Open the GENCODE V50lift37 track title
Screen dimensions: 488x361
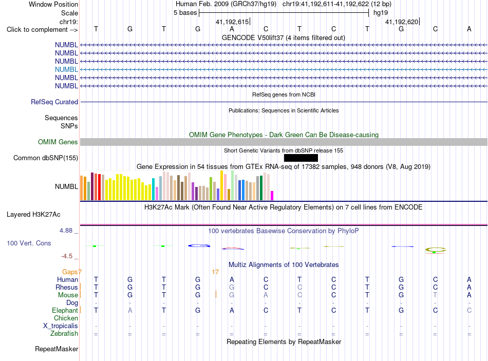click(284, 37)
